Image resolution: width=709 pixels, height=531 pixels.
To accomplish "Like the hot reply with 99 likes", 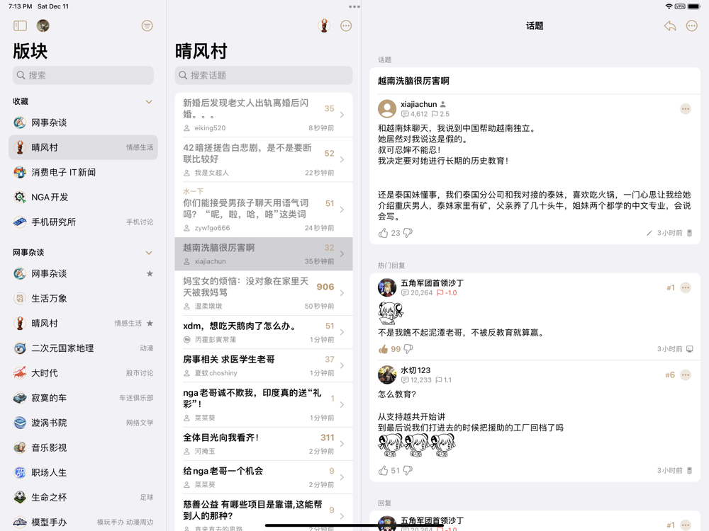I will 384,349.
